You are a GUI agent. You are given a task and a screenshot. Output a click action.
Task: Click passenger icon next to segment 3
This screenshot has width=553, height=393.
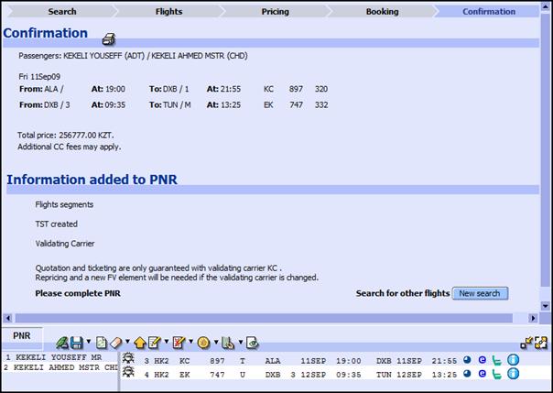pyautogui.click(x=129, y=360)
